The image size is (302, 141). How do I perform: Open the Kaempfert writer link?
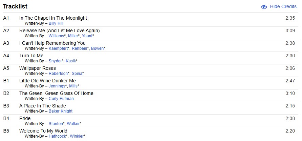coord(59,48)
